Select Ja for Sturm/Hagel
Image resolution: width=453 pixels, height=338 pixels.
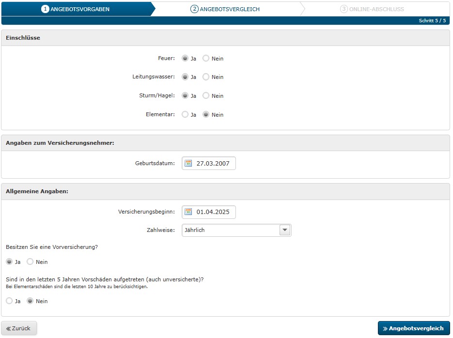185,95
